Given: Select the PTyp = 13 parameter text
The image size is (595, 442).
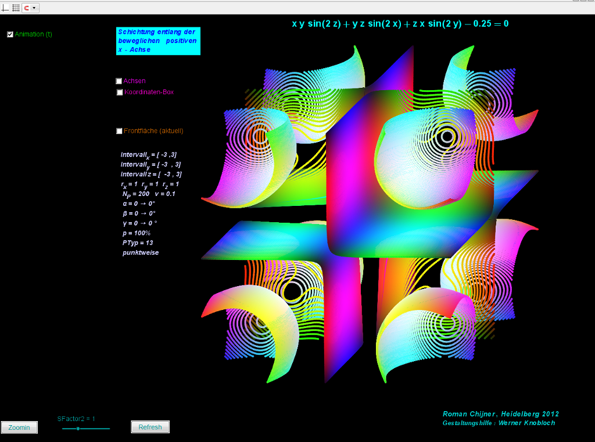Looking at the screenshot, I should 138,243.
